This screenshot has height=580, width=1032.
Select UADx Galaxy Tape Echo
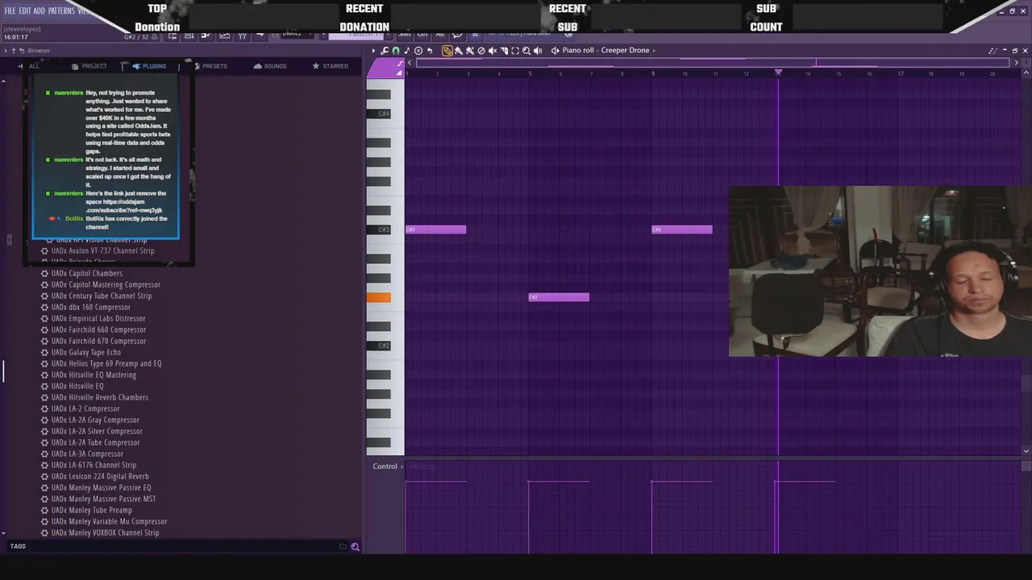[x=86, y=352]
